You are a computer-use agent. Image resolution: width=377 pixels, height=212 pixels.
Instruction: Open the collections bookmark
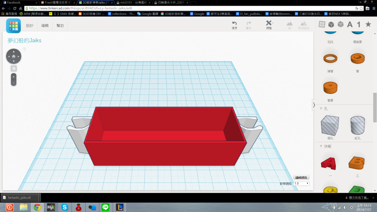click(x=121, y=14)
